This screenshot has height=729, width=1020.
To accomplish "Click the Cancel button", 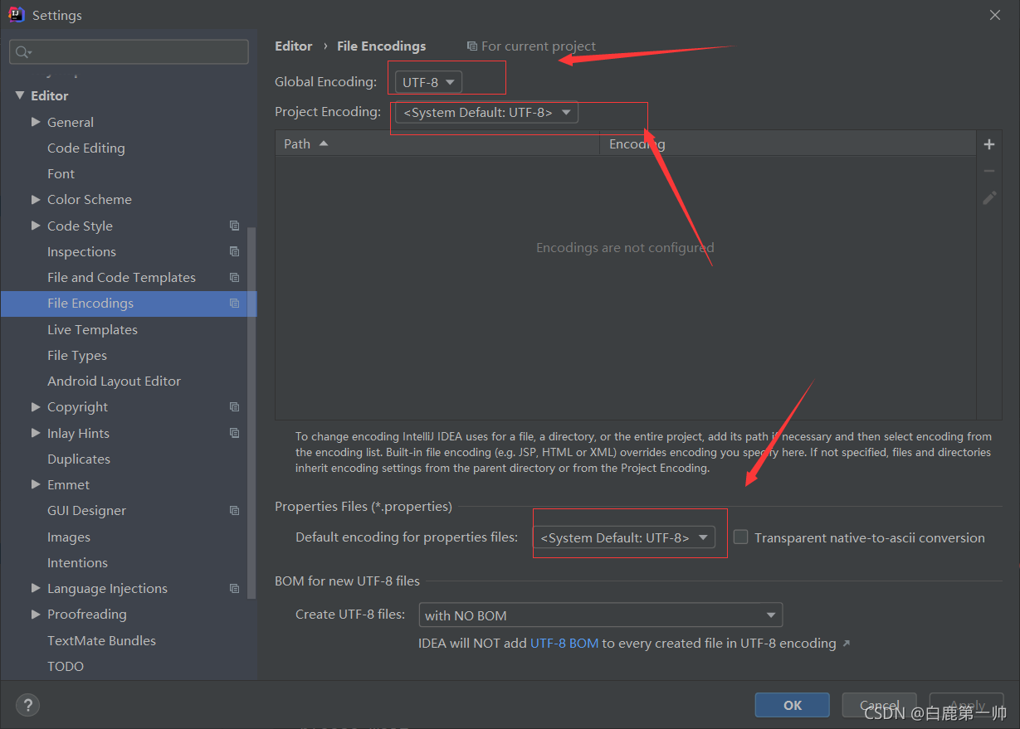I will pos(879,705).
